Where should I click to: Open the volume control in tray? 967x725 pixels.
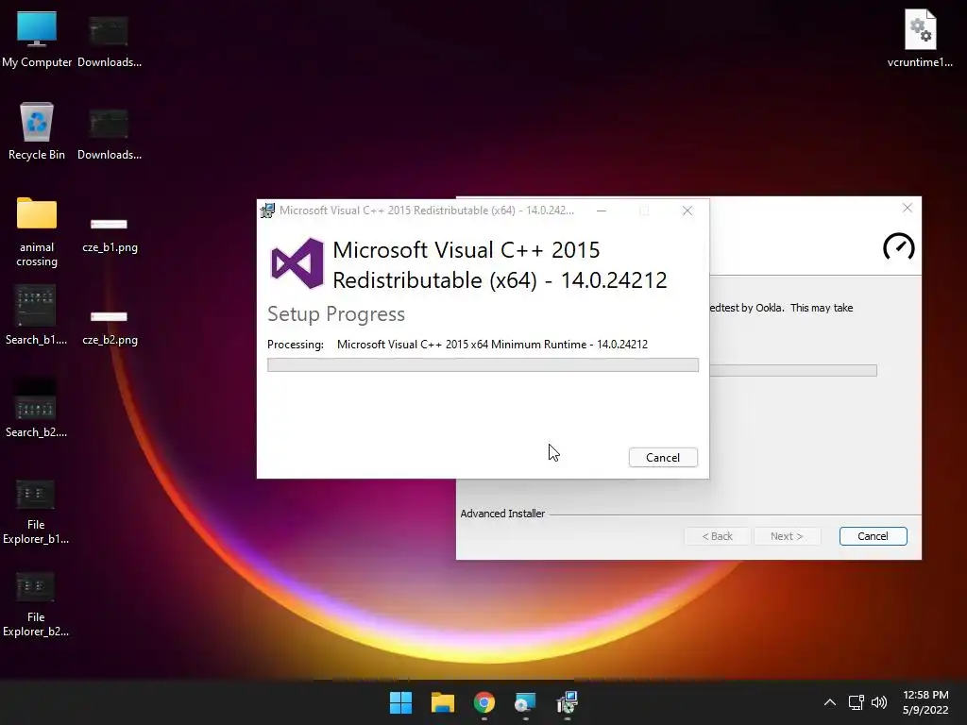point(879,702)
